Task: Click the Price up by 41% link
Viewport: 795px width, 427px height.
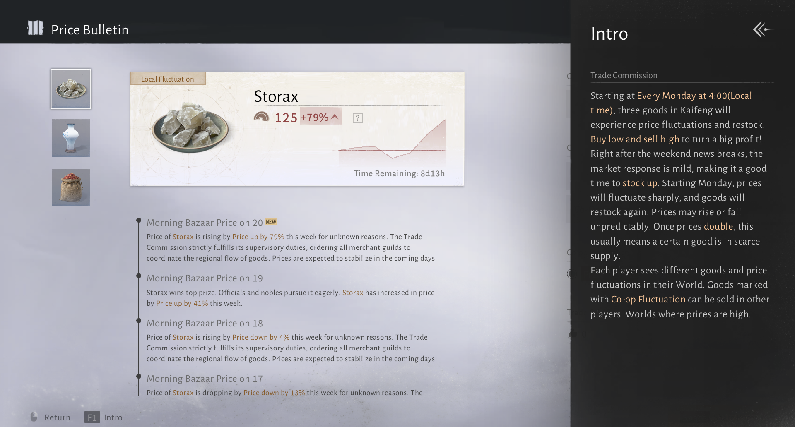Action: pos(182,303)
